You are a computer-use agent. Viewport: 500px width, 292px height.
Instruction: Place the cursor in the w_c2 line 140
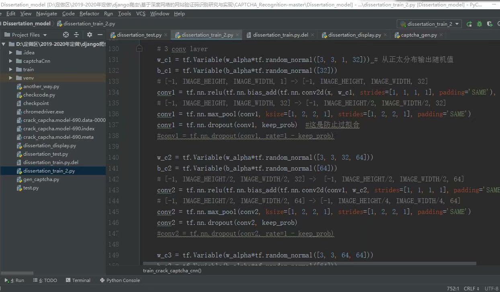point(265,158)
